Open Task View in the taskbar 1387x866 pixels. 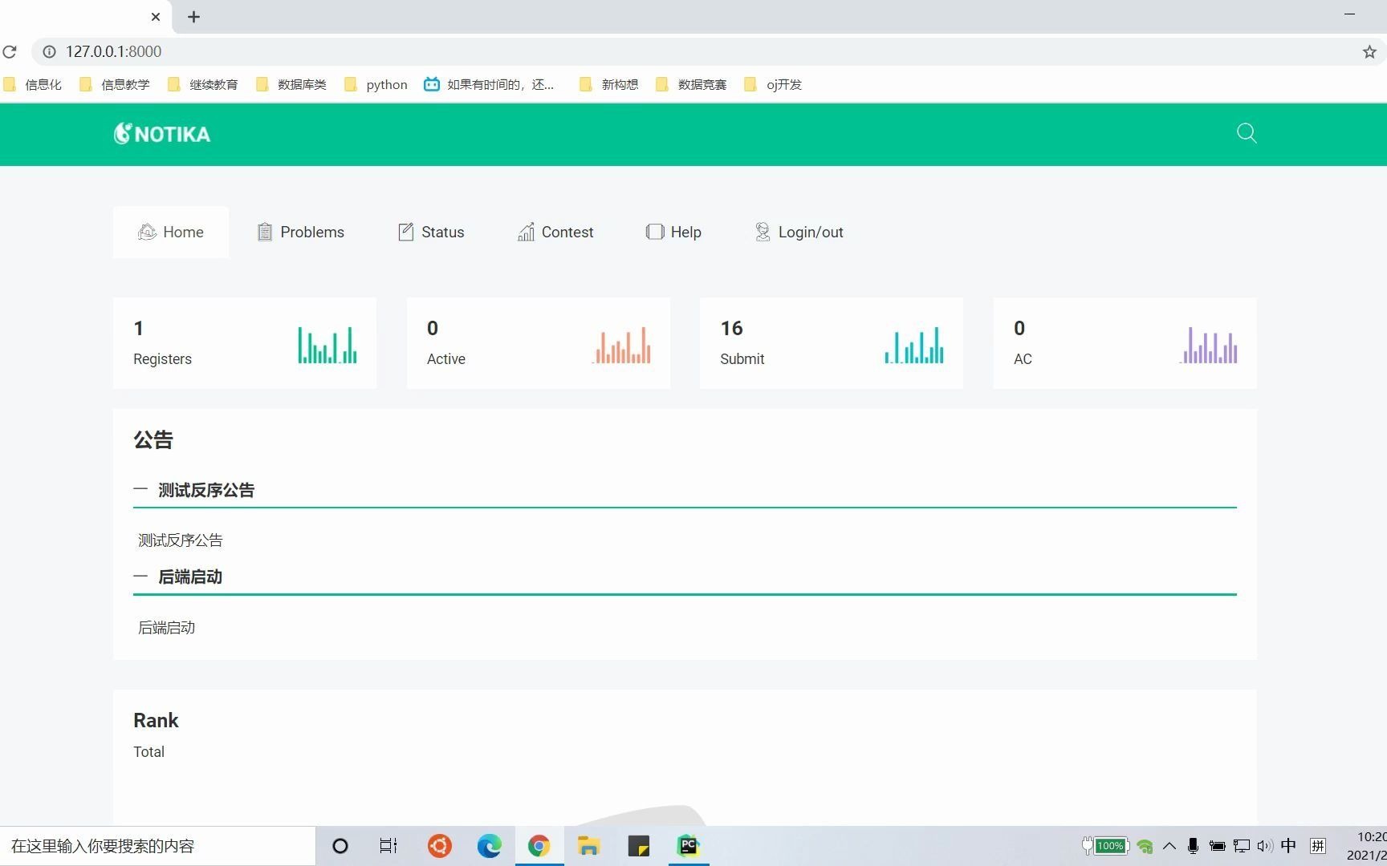tap(388, 846)
